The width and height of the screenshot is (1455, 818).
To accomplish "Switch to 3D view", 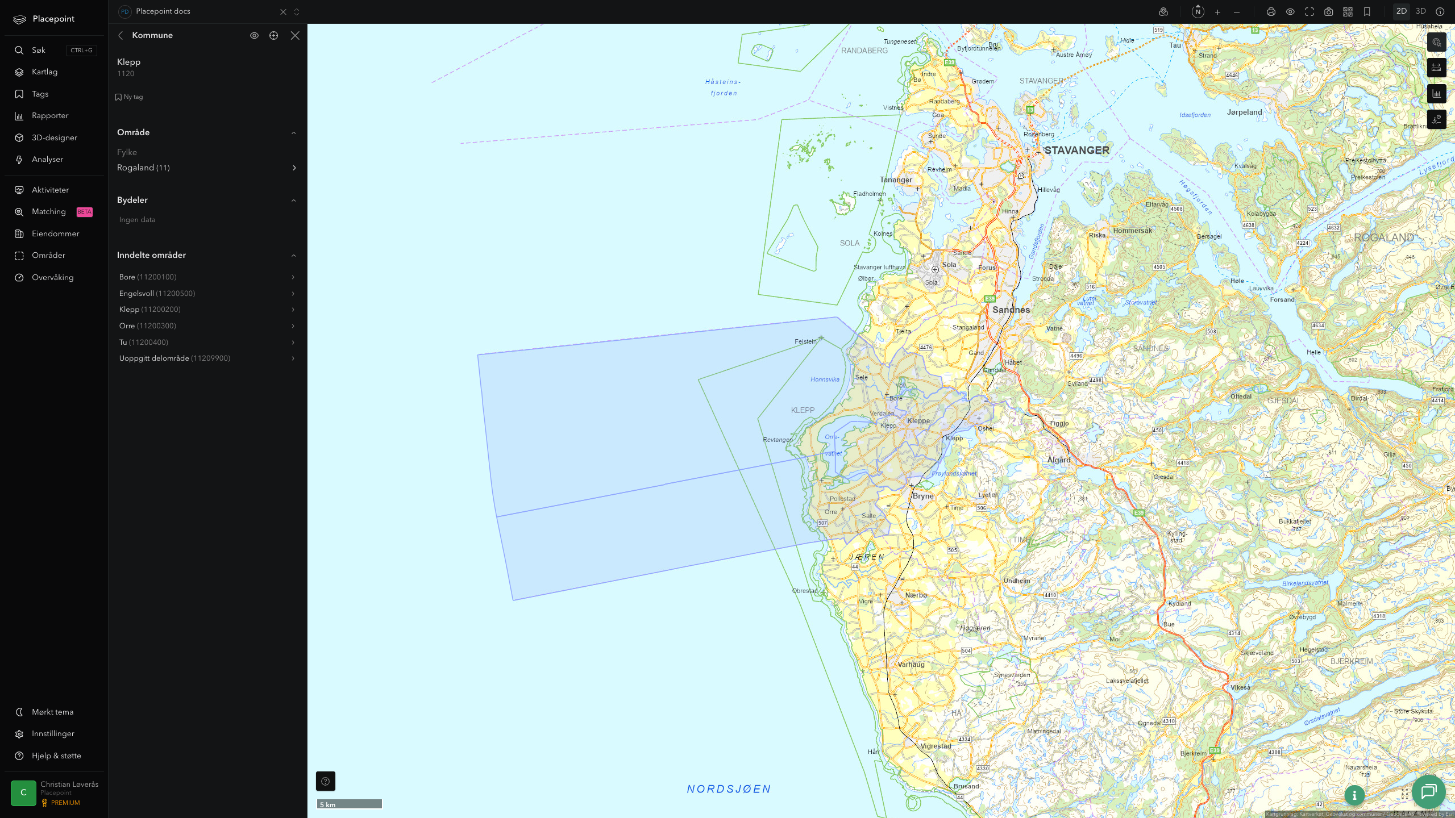I will click(1421, 11).
